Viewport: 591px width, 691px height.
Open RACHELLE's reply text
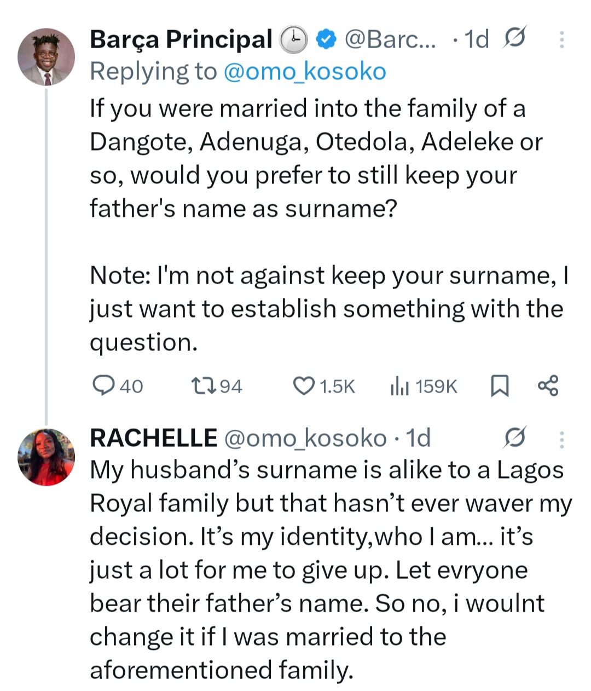click(x=328, y=569)
